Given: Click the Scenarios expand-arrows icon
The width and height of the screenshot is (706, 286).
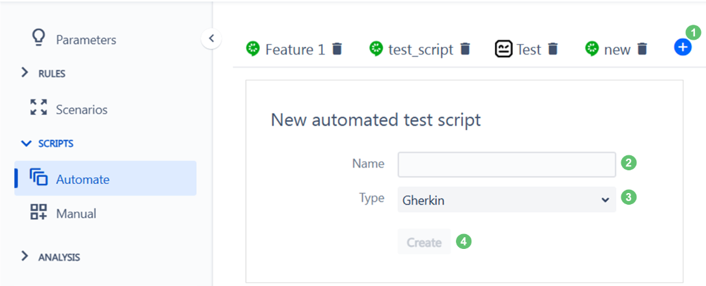Looking at the screenshot, I should pyautogui.click(x=38, y=107).
